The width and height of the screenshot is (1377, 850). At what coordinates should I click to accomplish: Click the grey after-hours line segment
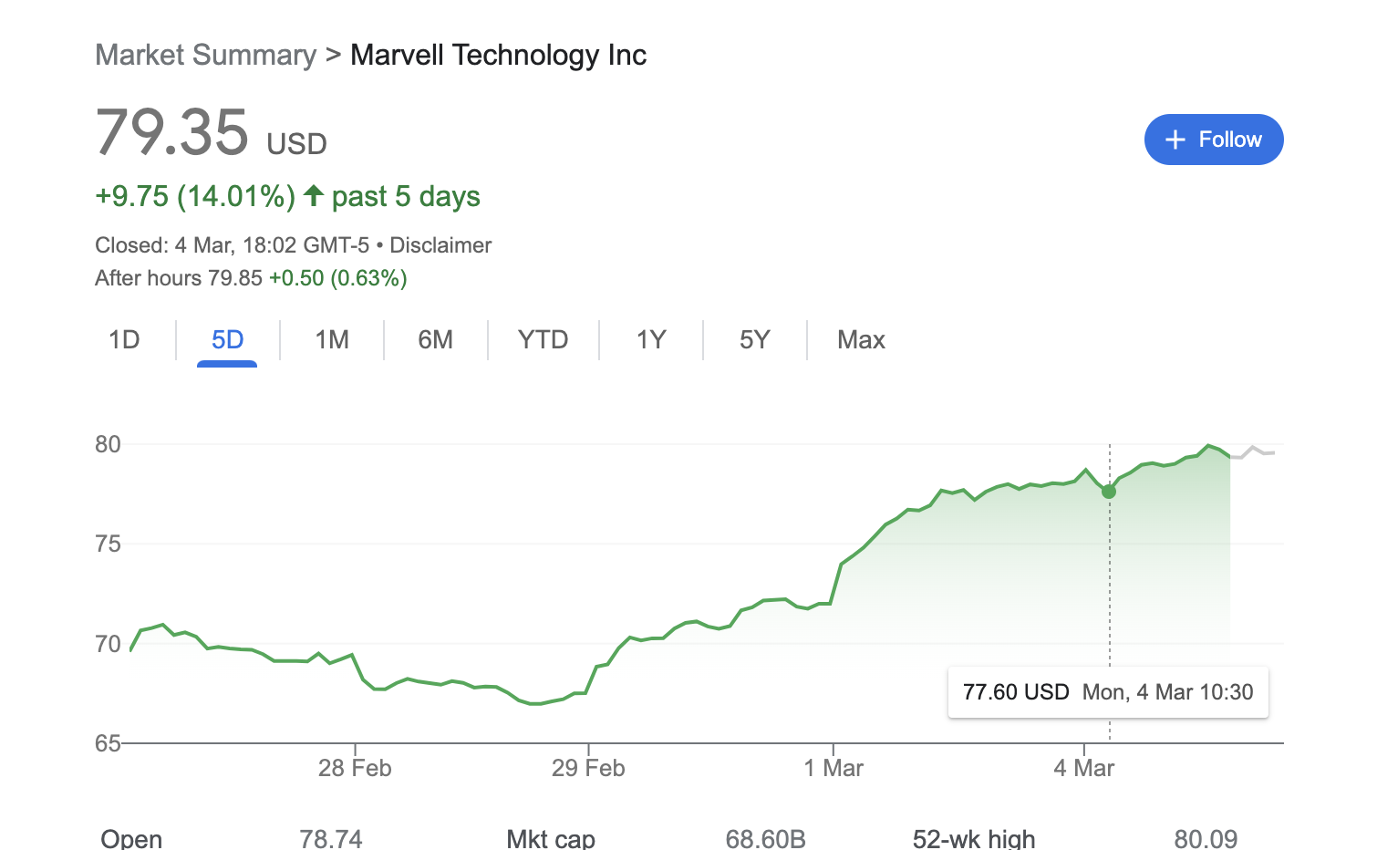pos(1255,451)
